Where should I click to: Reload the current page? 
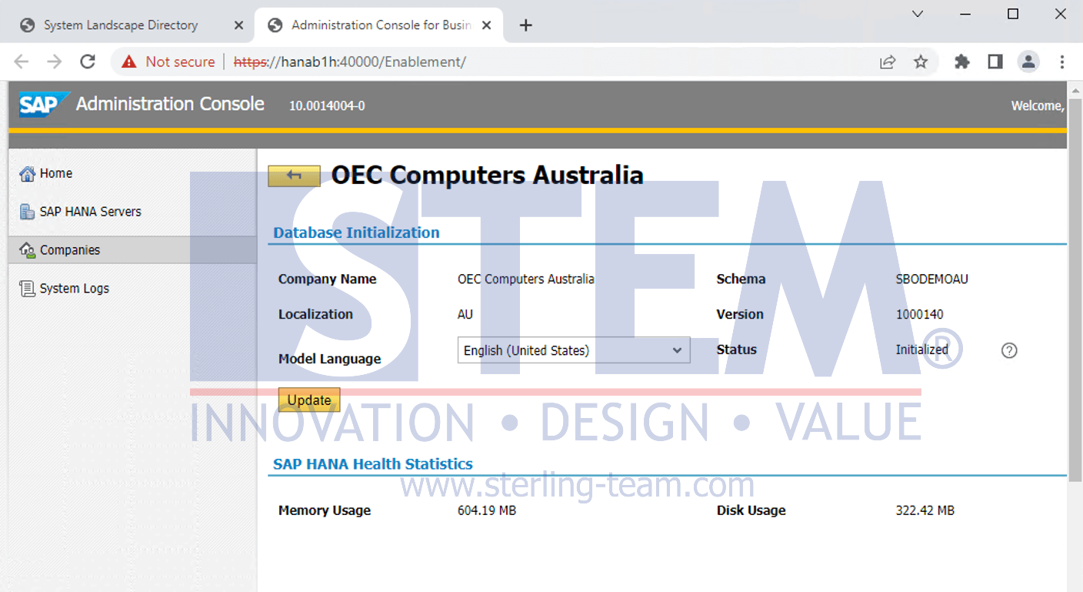[x=88, y=62]
